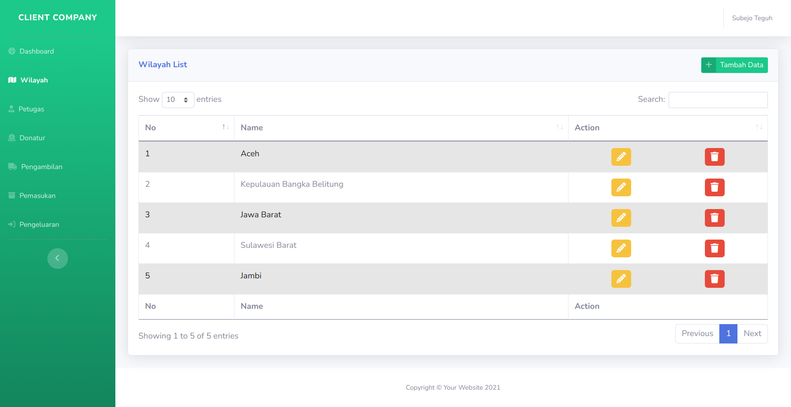The height and width of the screenshot is (407, 791).
Task: Sort the table by the No column
Action: tap(186, 128)
